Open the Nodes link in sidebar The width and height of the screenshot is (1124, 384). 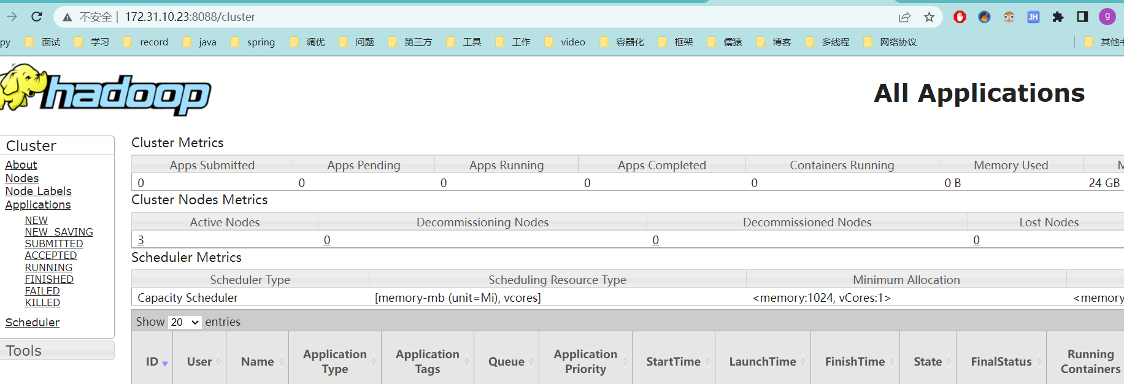(x=22, y=178)
